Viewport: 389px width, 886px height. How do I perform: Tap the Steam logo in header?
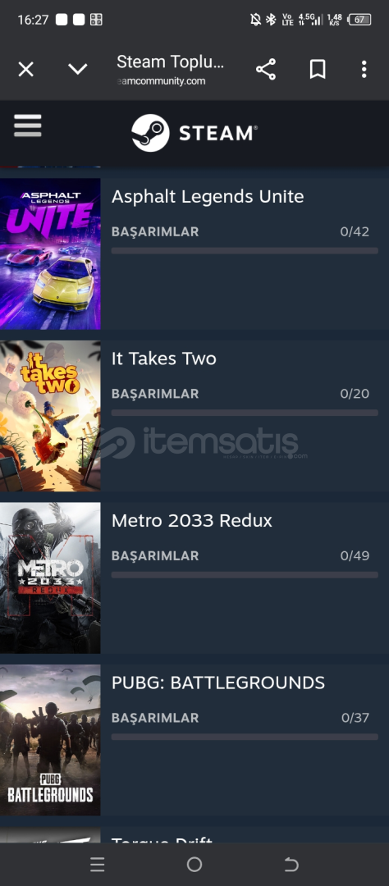[x=194, y=133]
